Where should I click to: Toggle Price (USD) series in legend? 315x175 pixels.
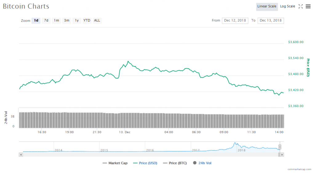(x=145, y=163)
